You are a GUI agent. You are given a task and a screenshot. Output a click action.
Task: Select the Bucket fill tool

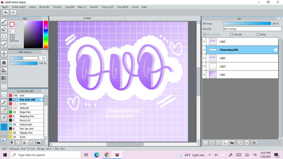click(x=4, y=70)
